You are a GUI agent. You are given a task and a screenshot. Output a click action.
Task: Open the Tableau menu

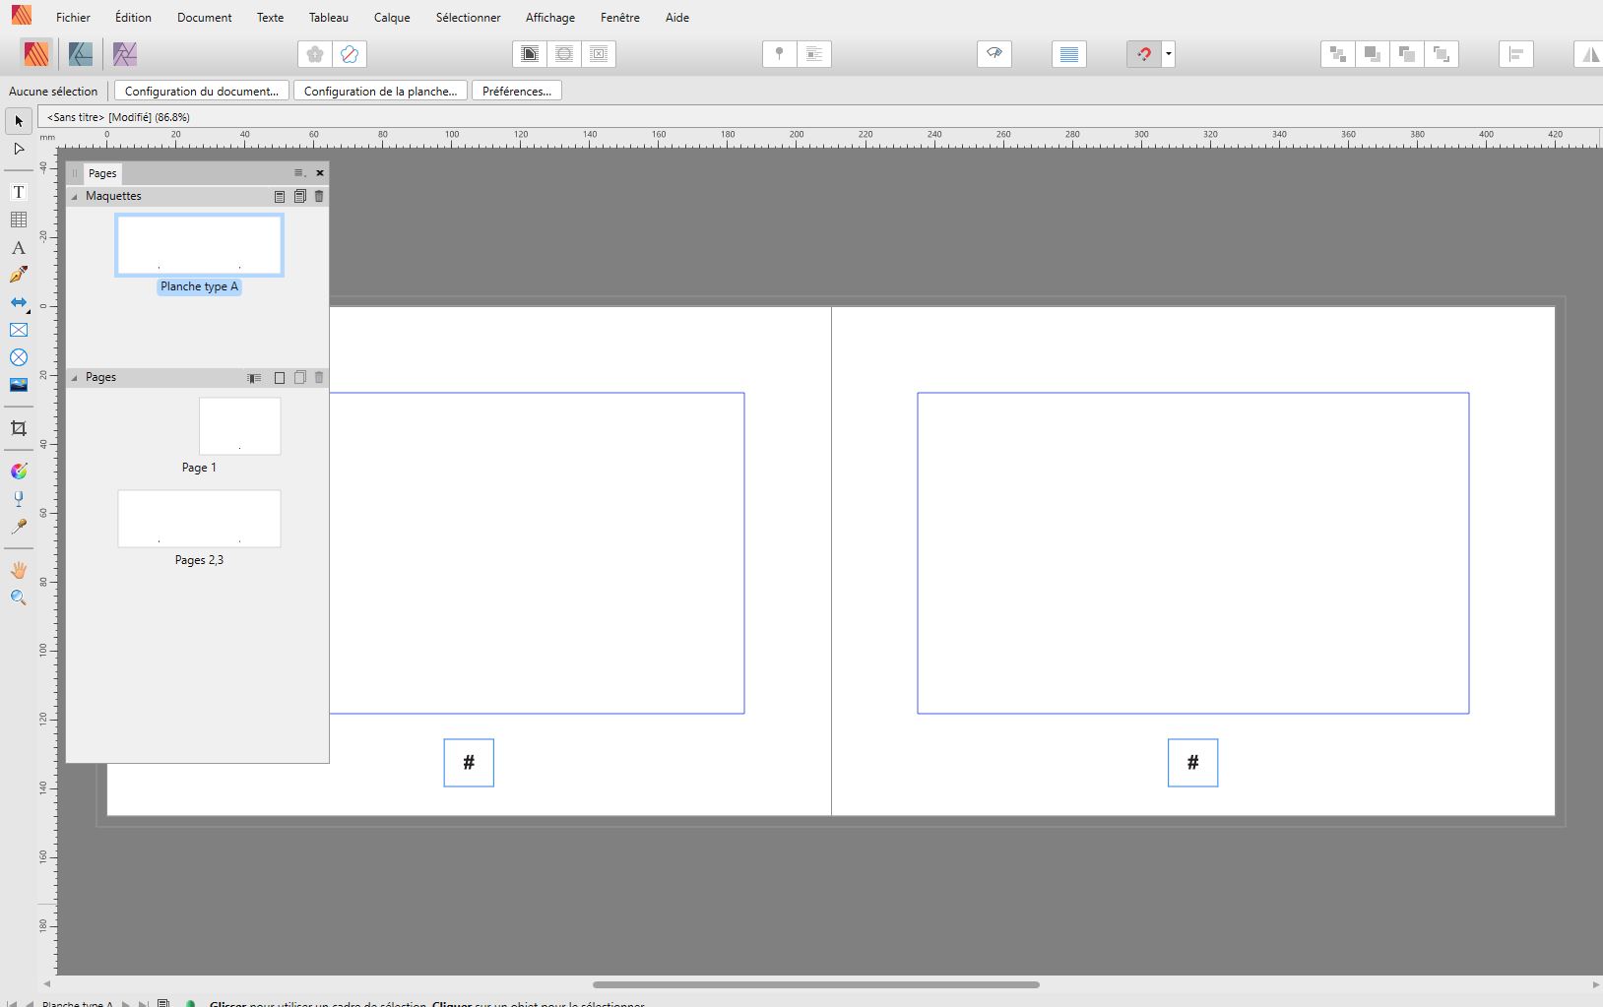point(329,18)
